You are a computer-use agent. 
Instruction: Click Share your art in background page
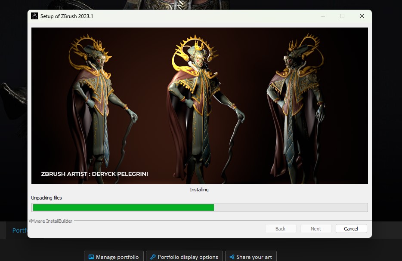click(x=251, y=256)
